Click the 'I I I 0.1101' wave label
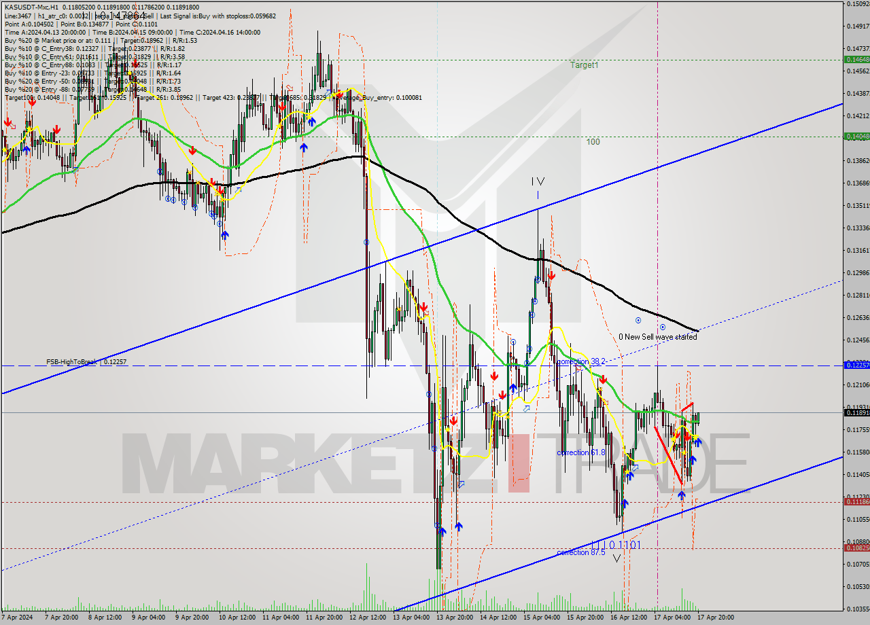The width and height of the screenshot is (870, 625). click(615, 545)
